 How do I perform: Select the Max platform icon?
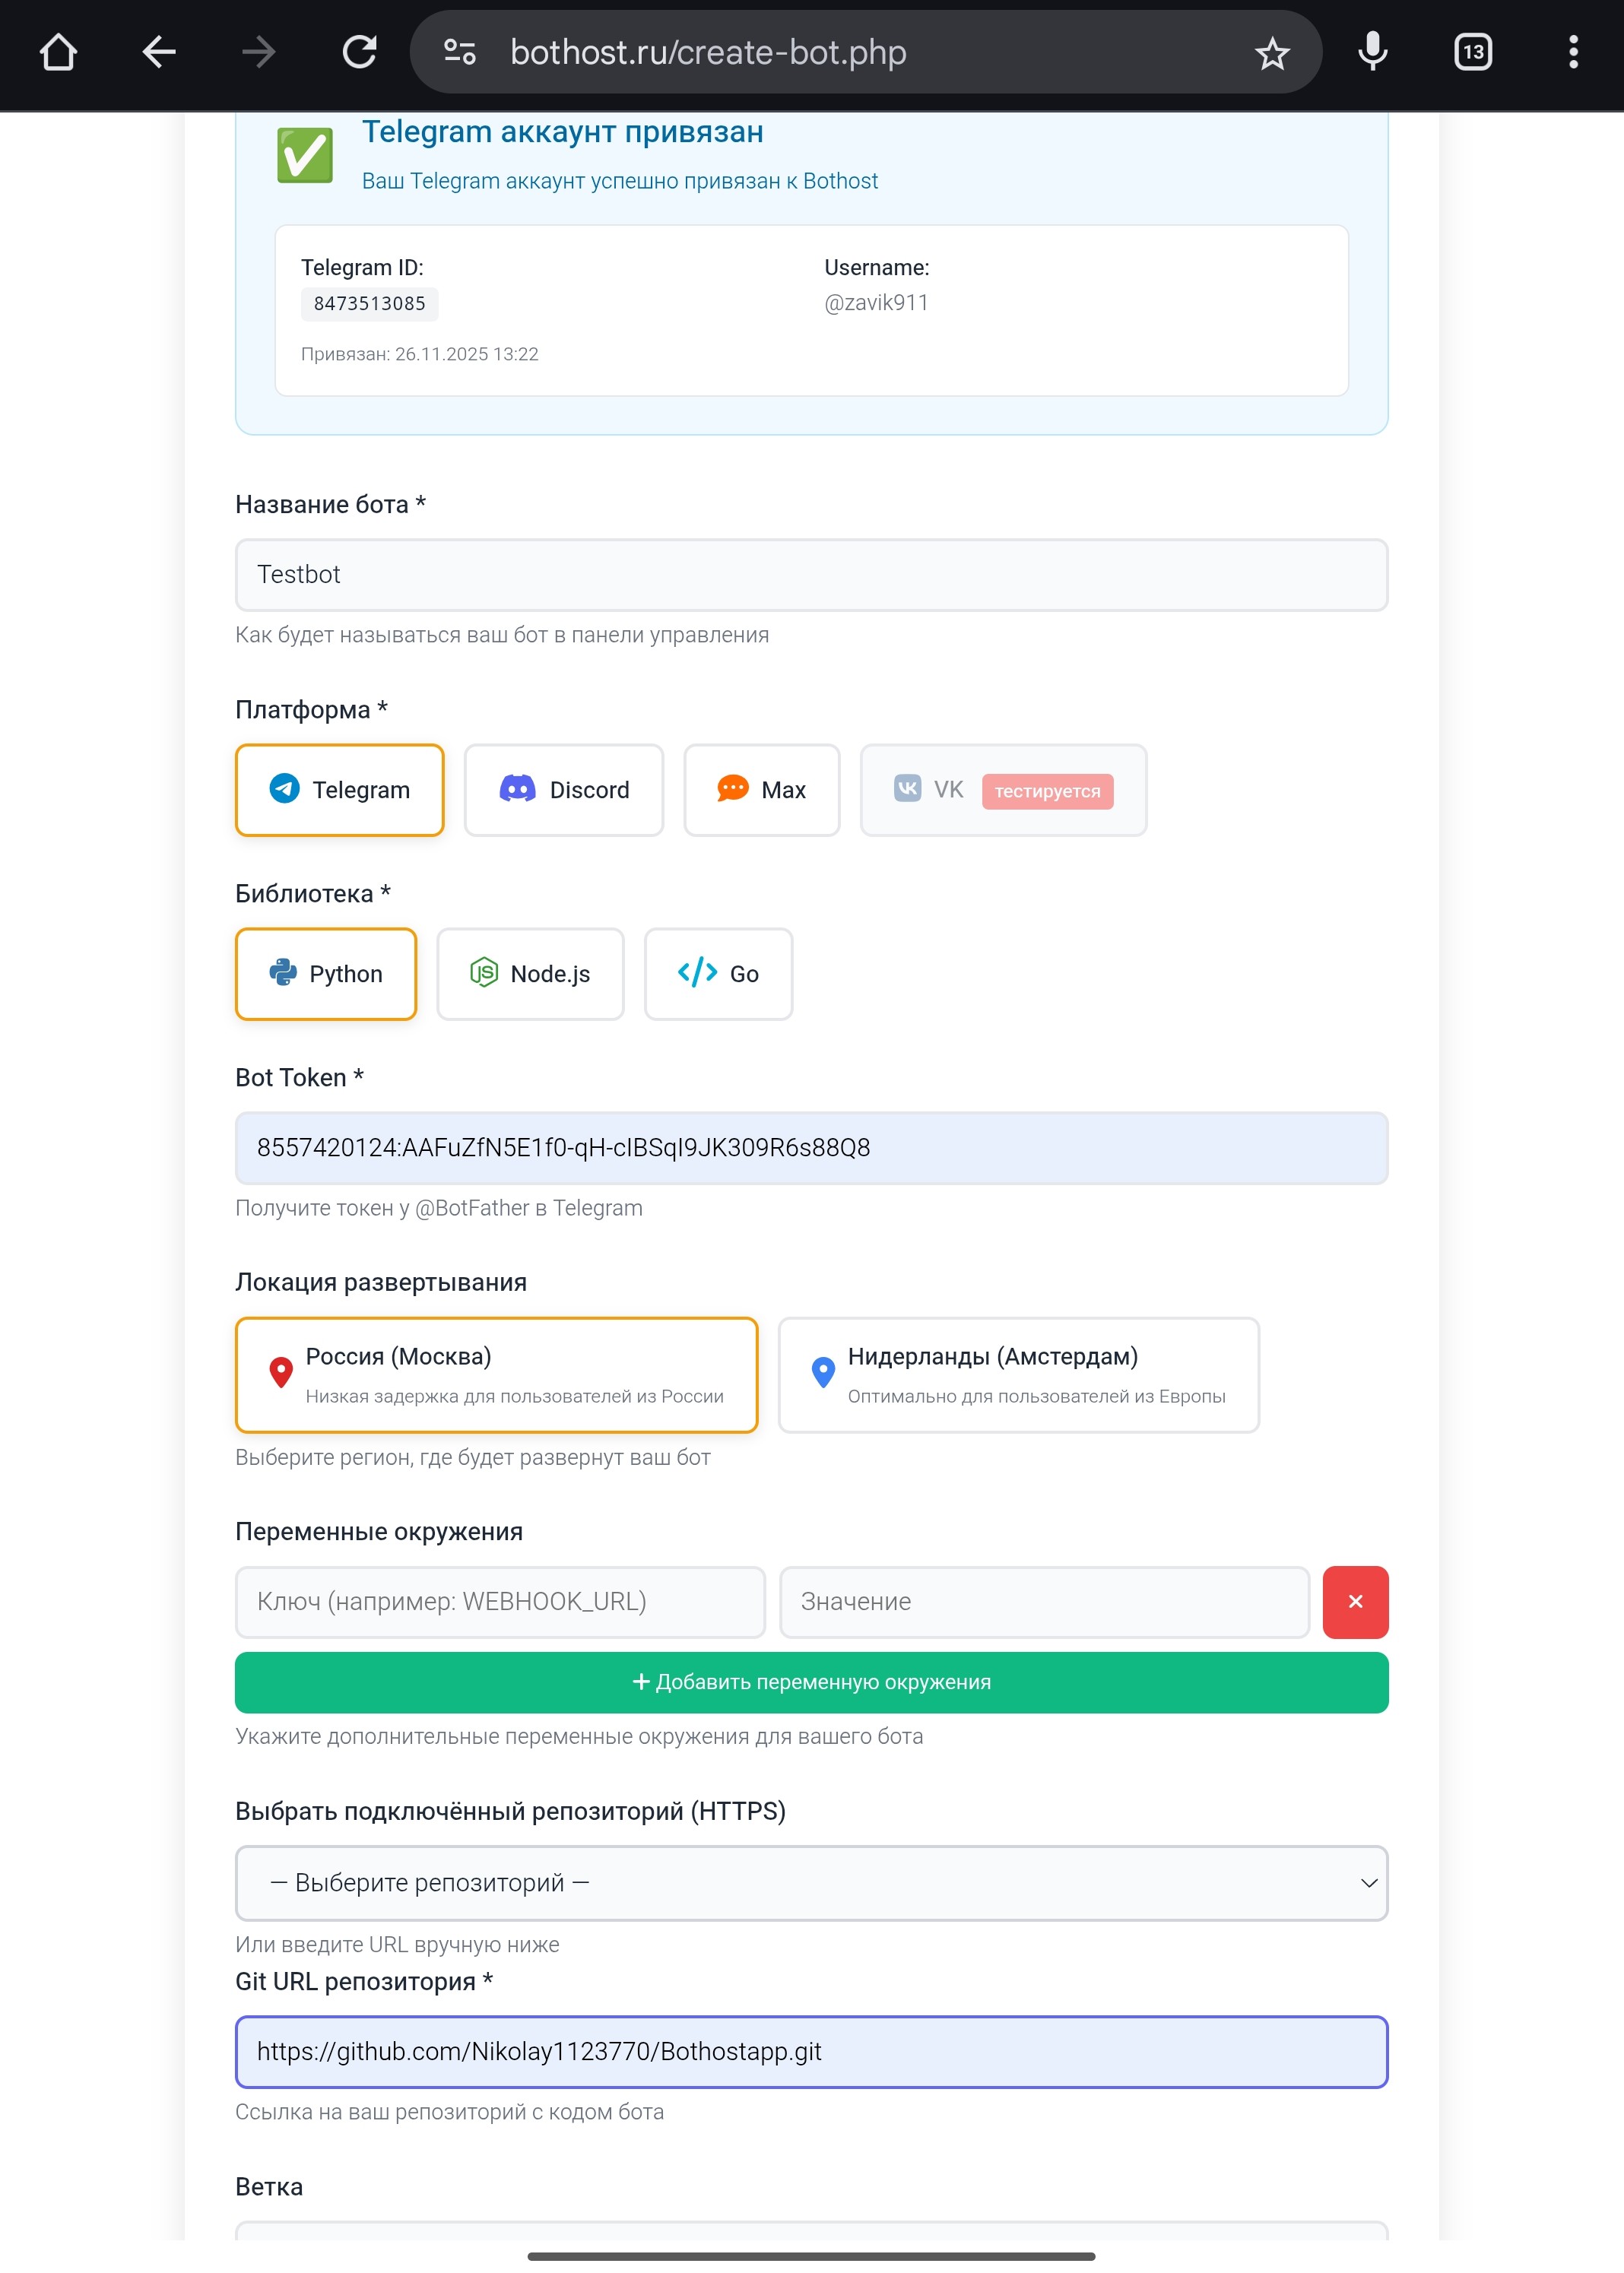(734, 790)
